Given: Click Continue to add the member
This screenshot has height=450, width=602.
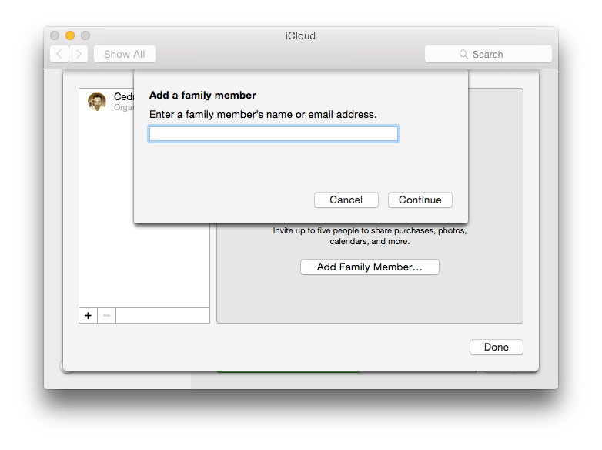Looking at the screenshot, I should pyautogui.click(x=420, y=200).
